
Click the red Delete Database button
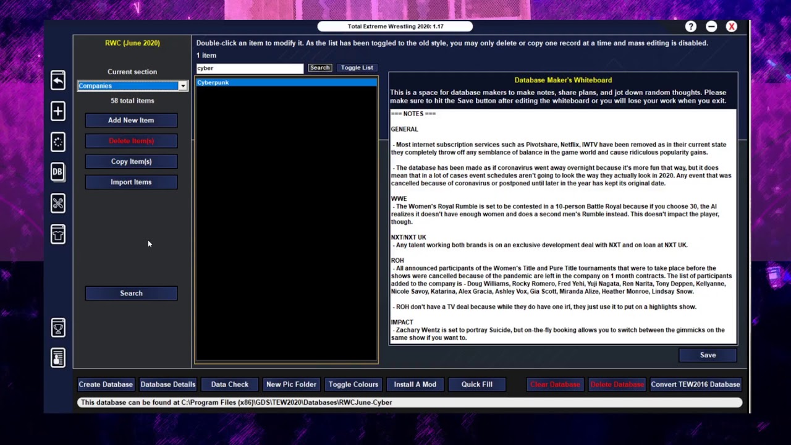(x=617, y=384)
